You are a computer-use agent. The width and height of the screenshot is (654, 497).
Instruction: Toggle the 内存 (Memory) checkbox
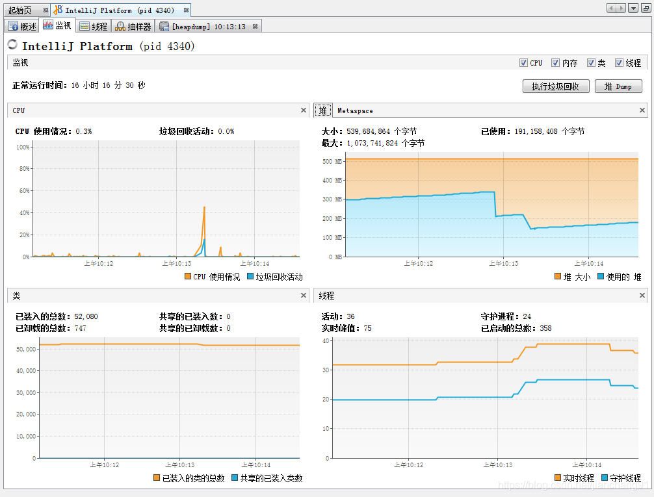pos(555,63)
